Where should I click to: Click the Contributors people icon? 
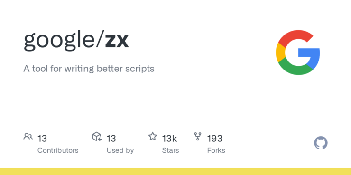[28, 136]
